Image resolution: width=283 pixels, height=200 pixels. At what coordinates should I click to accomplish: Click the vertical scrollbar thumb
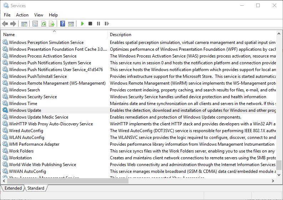click(x=279, y=165)
